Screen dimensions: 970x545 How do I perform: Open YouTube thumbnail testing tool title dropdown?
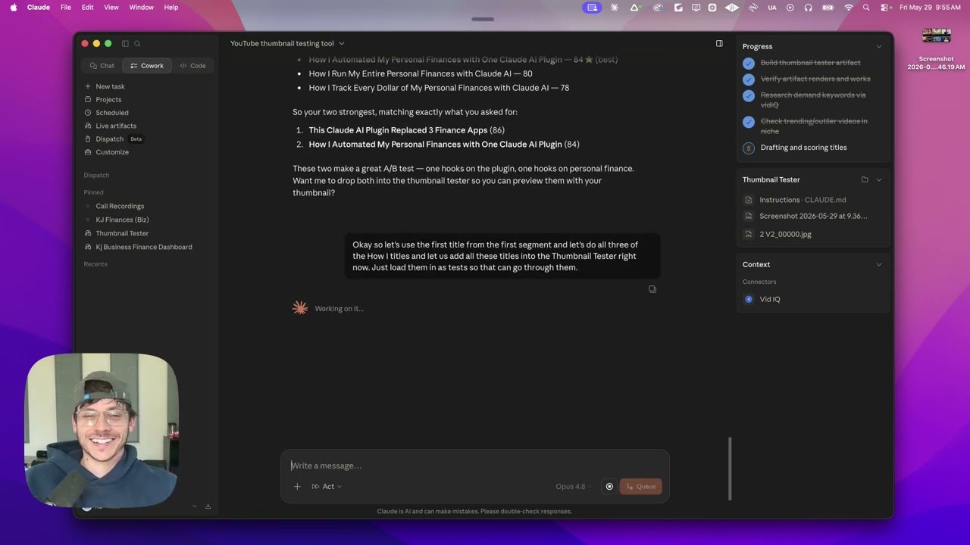click(x=287, y=44)
